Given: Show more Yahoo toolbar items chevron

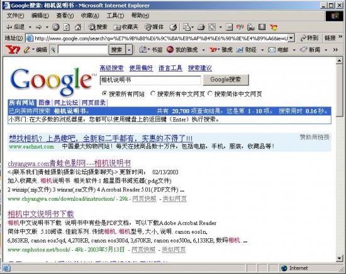Looking at the screenshot, I should [x=336, y=50].
